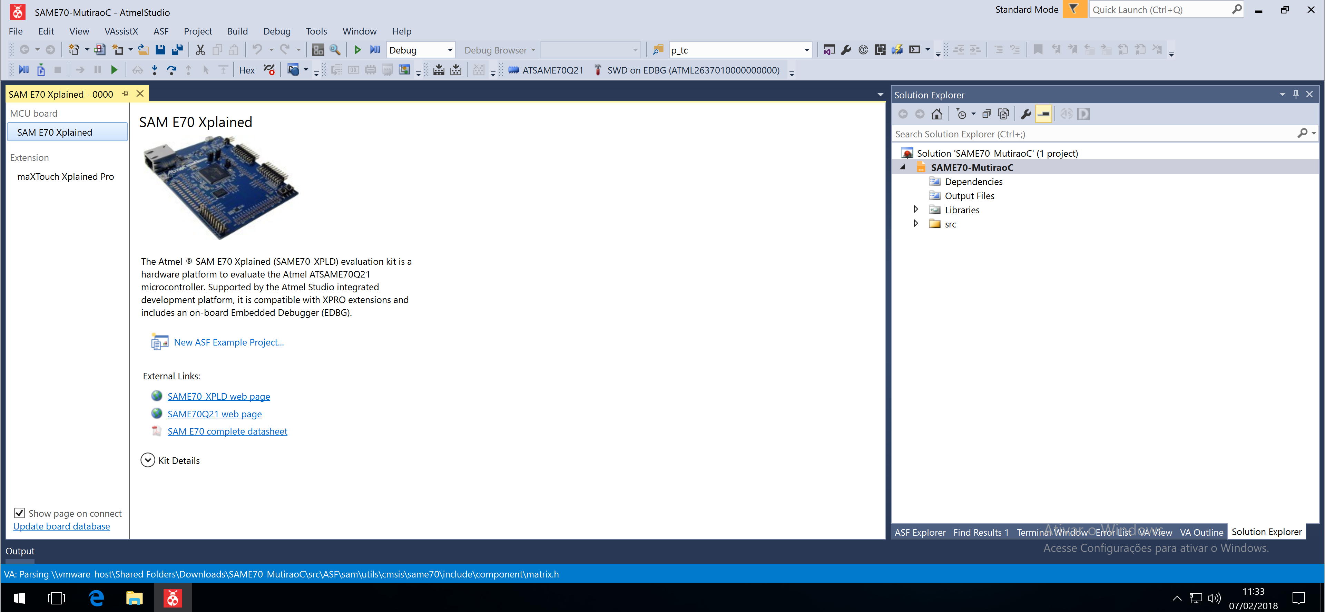Select maXTouch Xplained Pro extension

pos(66,176)
